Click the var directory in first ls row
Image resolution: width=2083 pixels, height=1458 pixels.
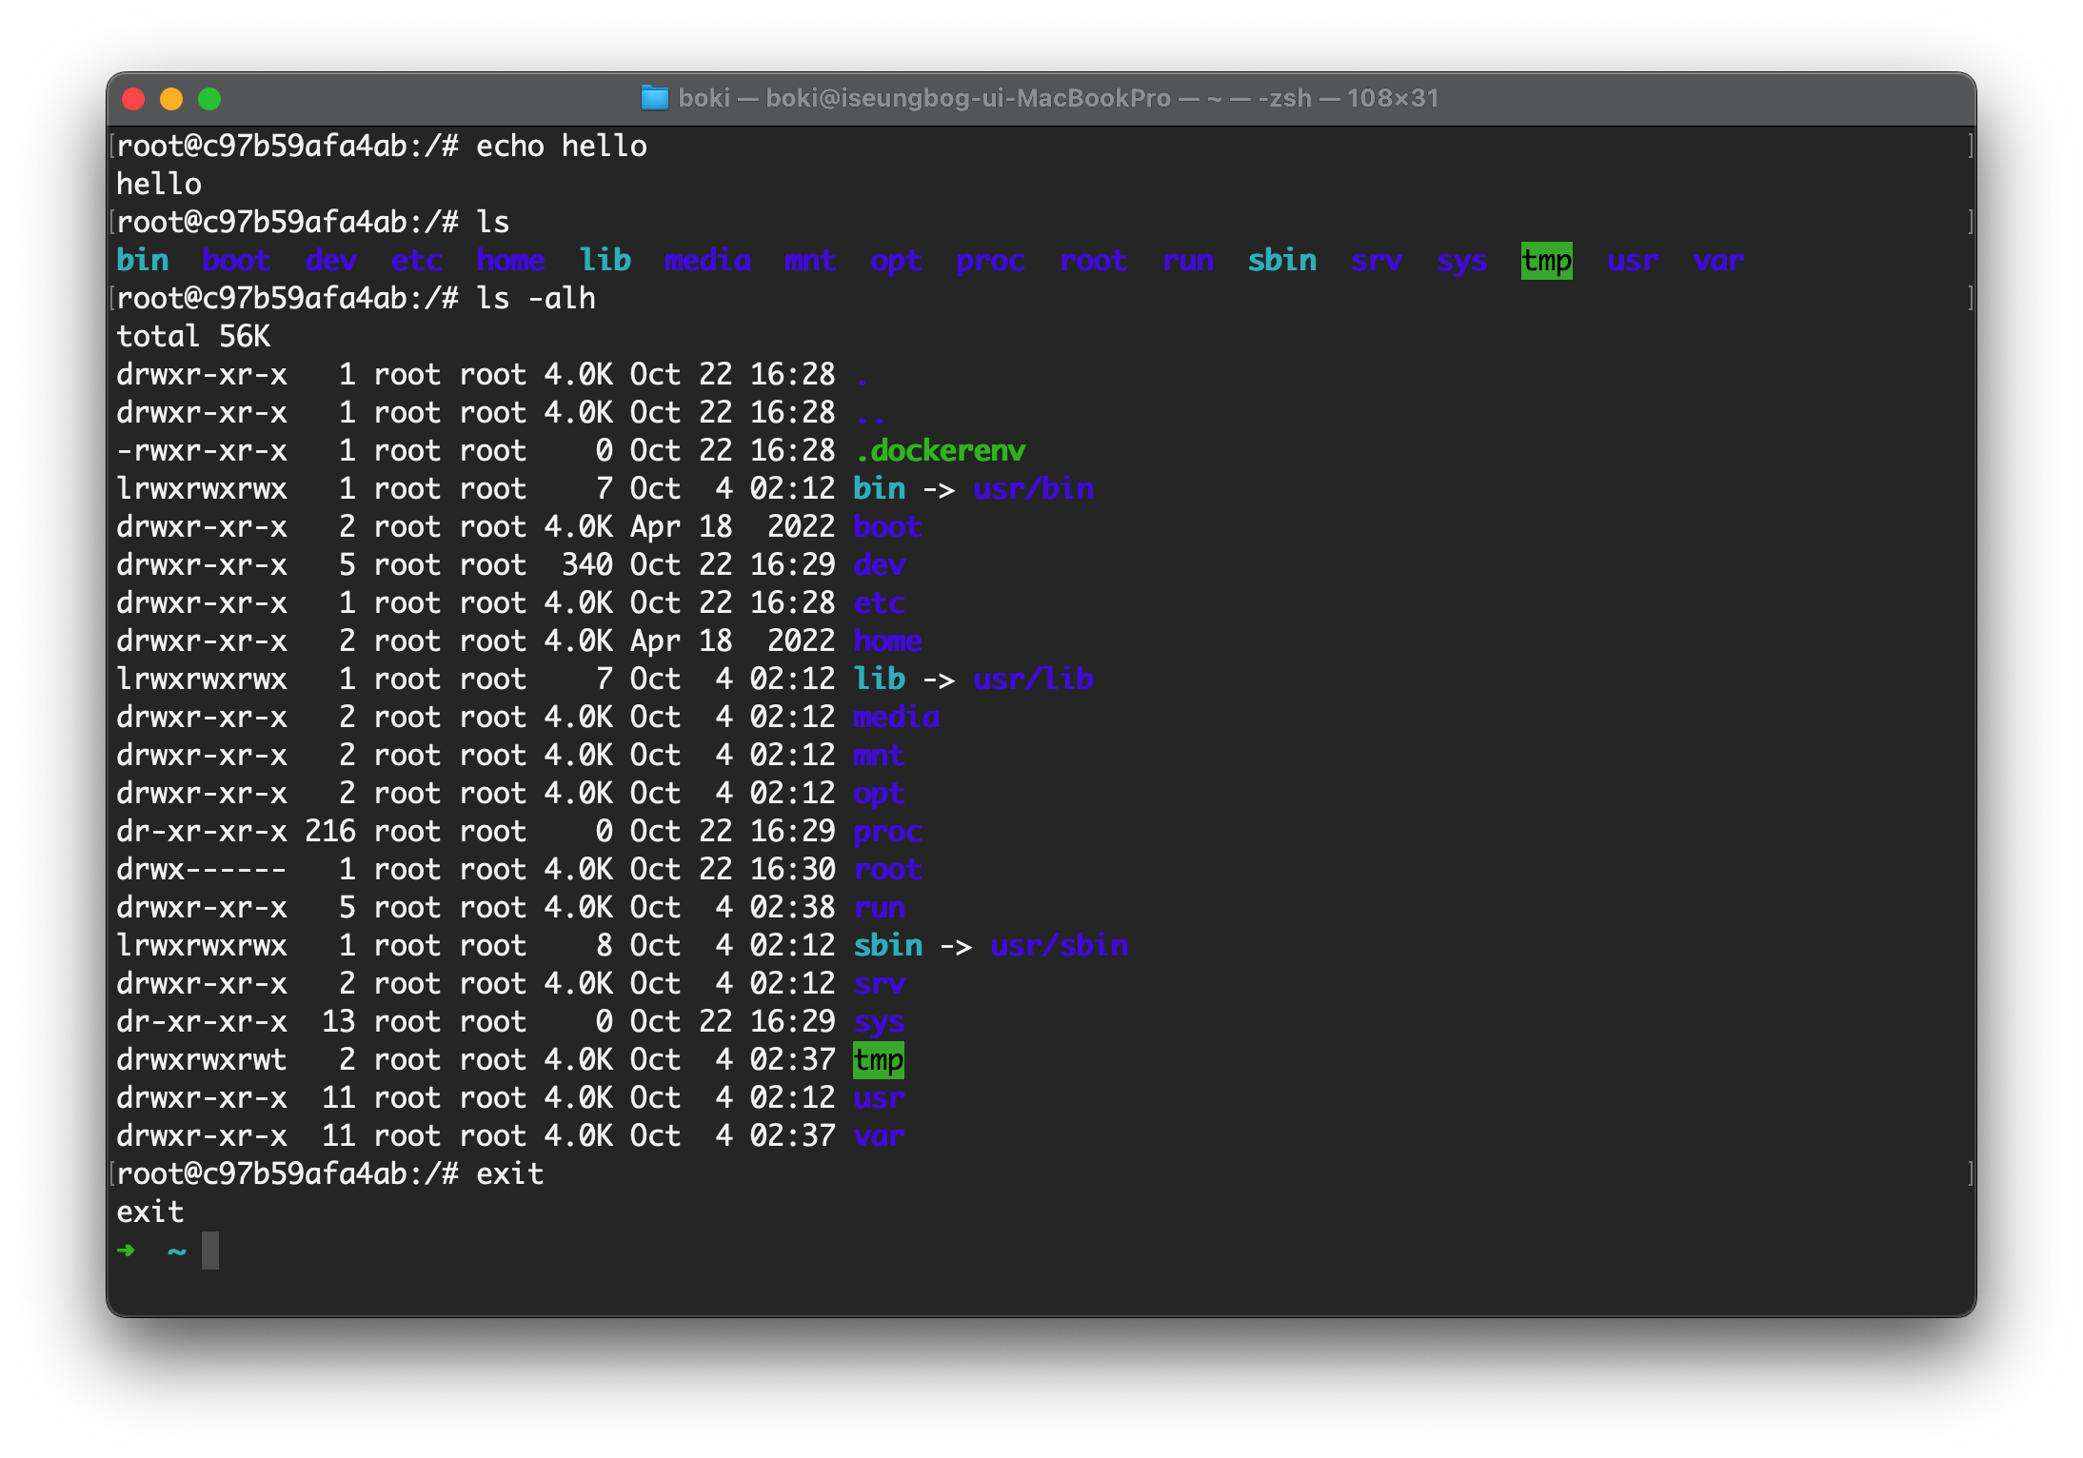(1718, 261)
